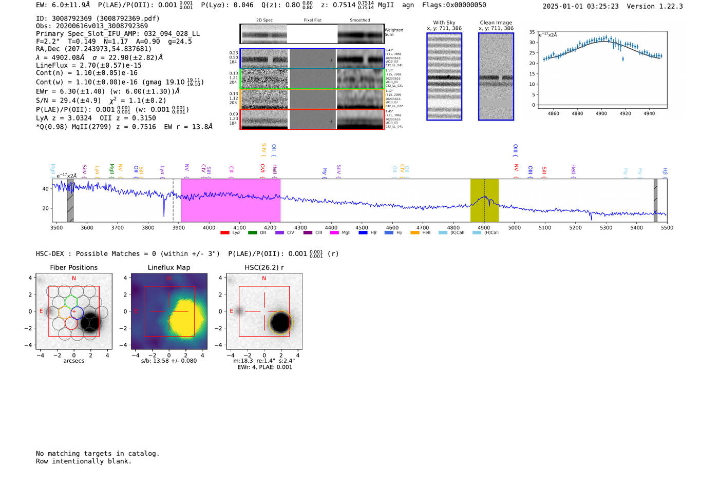Click the red Lyα legend swatch
Viewport: 719px width, 489px height.
[x=224, y=233]
